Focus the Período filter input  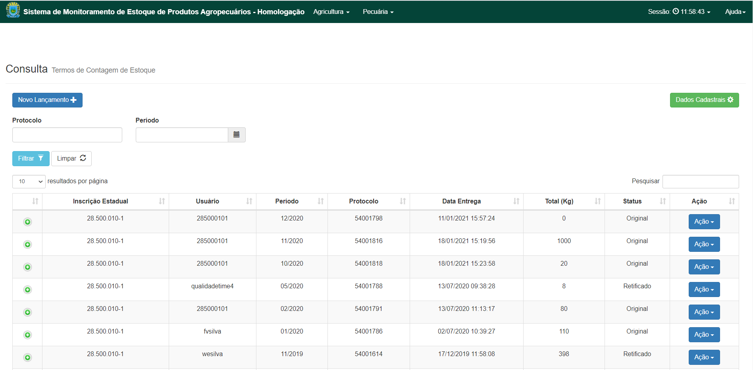pos(182,135)
